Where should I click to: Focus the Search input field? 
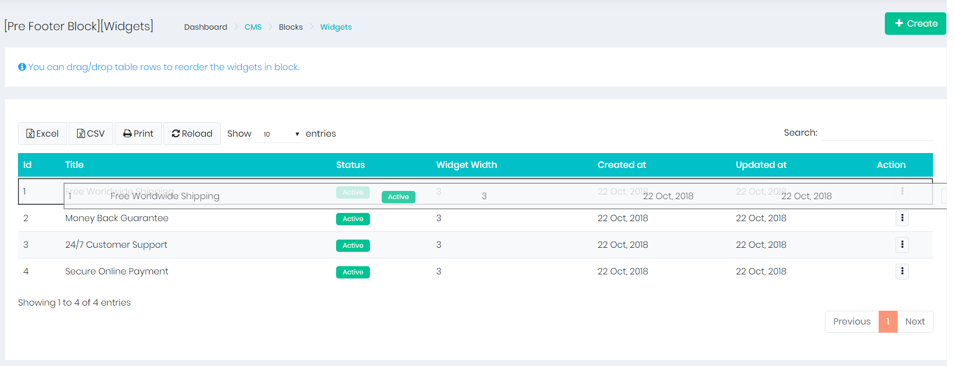(877, 133)
